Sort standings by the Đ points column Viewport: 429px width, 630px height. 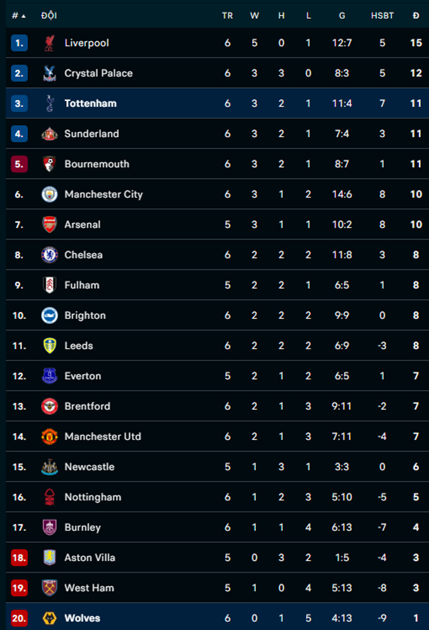coord(416,16)
